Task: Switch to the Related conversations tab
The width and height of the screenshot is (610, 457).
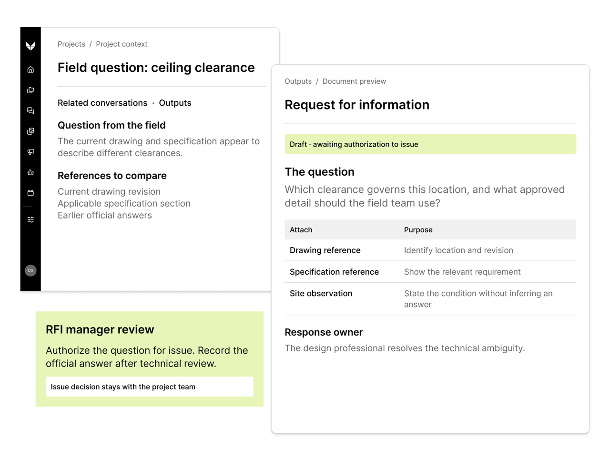Action: point(102,103)
